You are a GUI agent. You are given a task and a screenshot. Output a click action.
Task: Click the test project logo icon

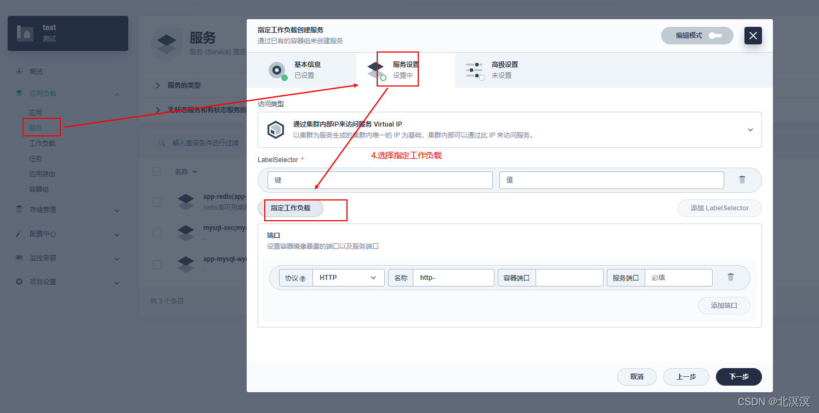[25, 33]
